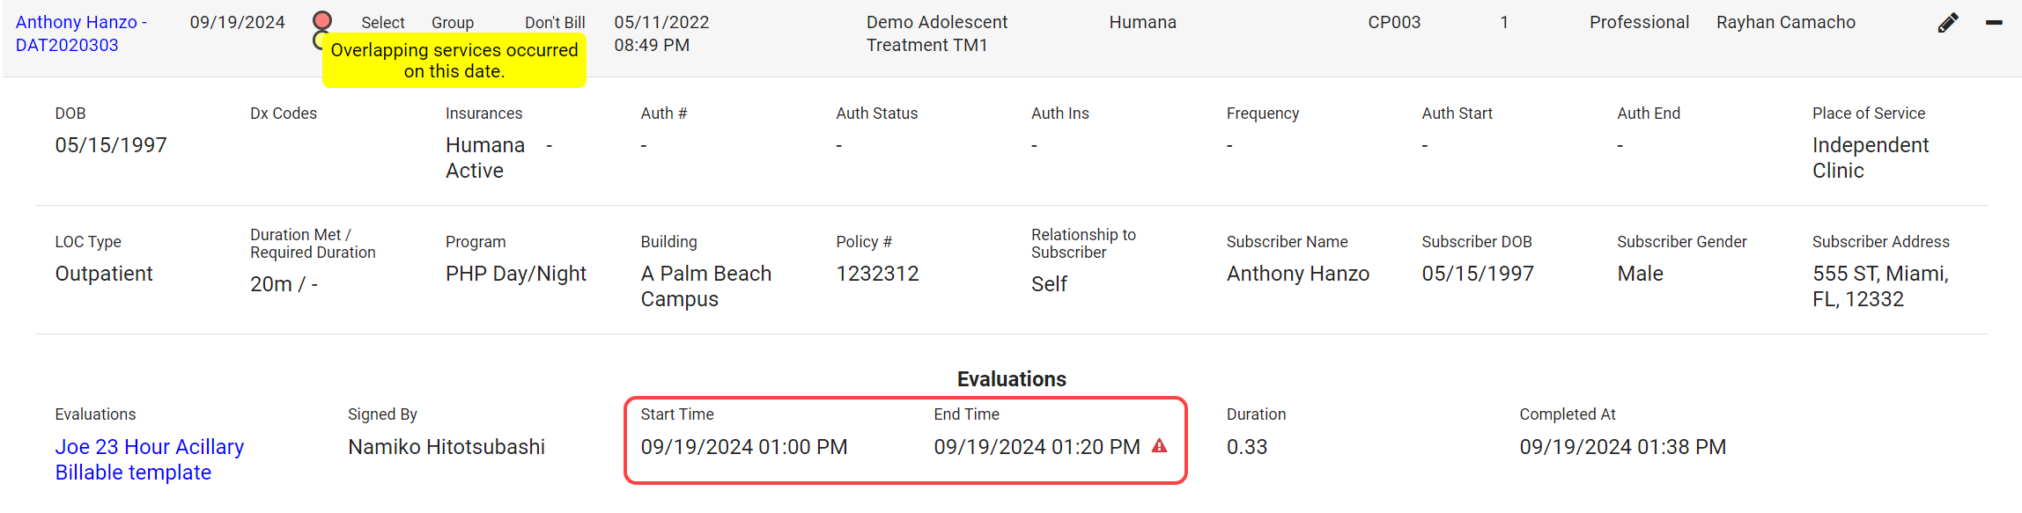Click the yellow Overlapping services tooltip
The width and height of the screenshot is (2022, 513).
454,61
